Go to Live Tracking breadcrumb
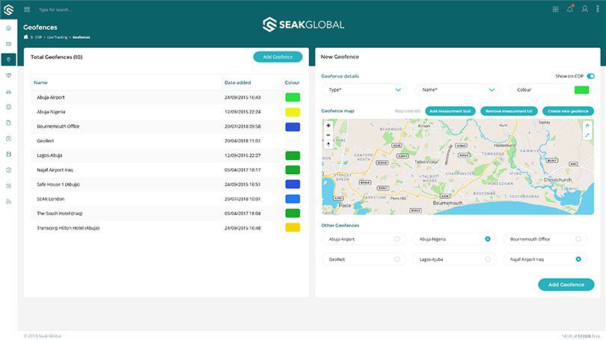The image size is (606, 340). tap(56, 37)
